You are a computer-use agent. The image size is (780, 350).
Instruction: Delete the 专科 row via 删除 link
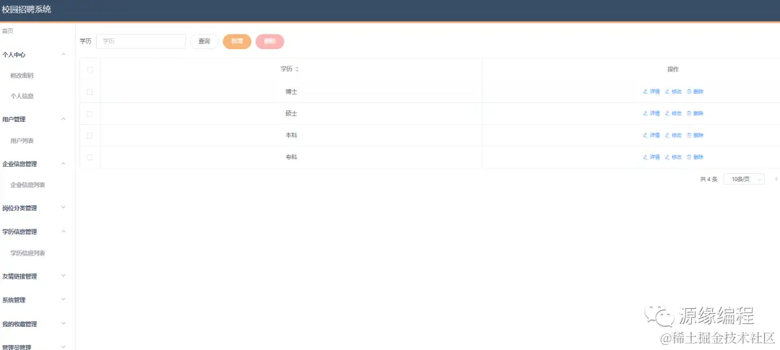tap(695, 157)
